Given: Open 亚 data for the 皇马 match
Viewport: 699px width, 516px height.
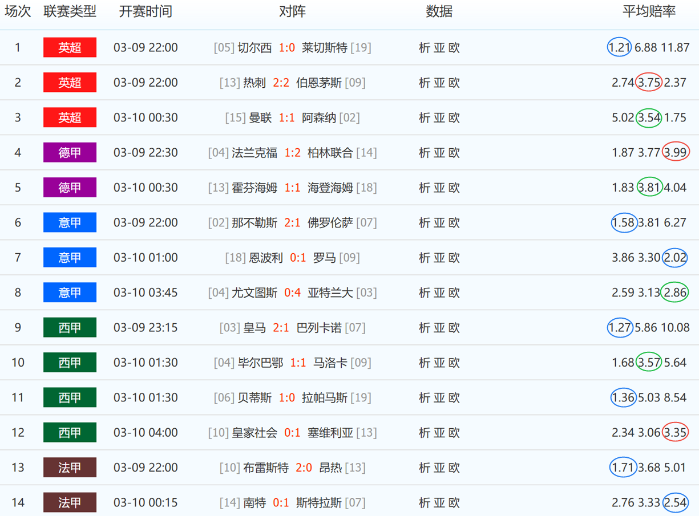Looking at the screenshot, I should [439, 328].
